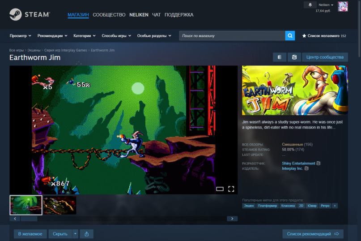Select the second dark red screenshot thumbnail

(59, 205)
